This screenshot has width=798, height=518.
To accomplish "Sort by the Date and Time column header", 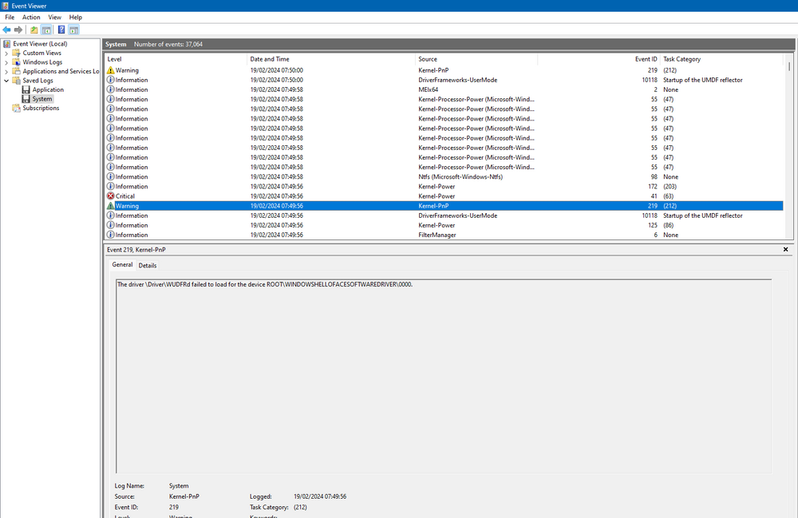I will click(331, 59).
